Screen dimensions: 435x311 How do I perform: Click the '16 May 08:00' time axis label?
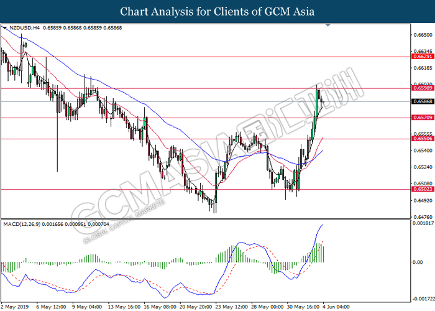tap(160, 306)
